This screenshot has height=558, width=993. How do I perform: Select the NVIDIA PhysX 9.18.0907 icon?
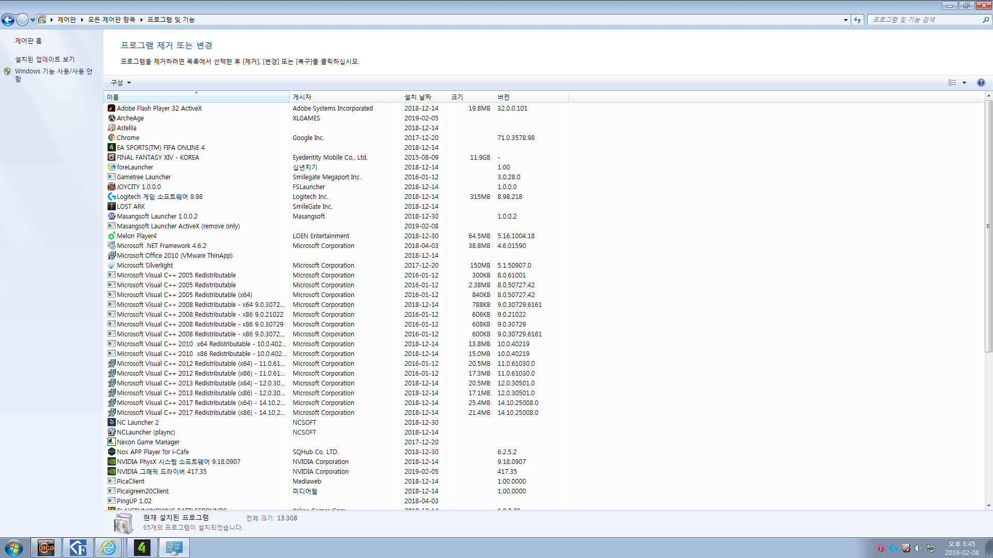pos(111,462)
